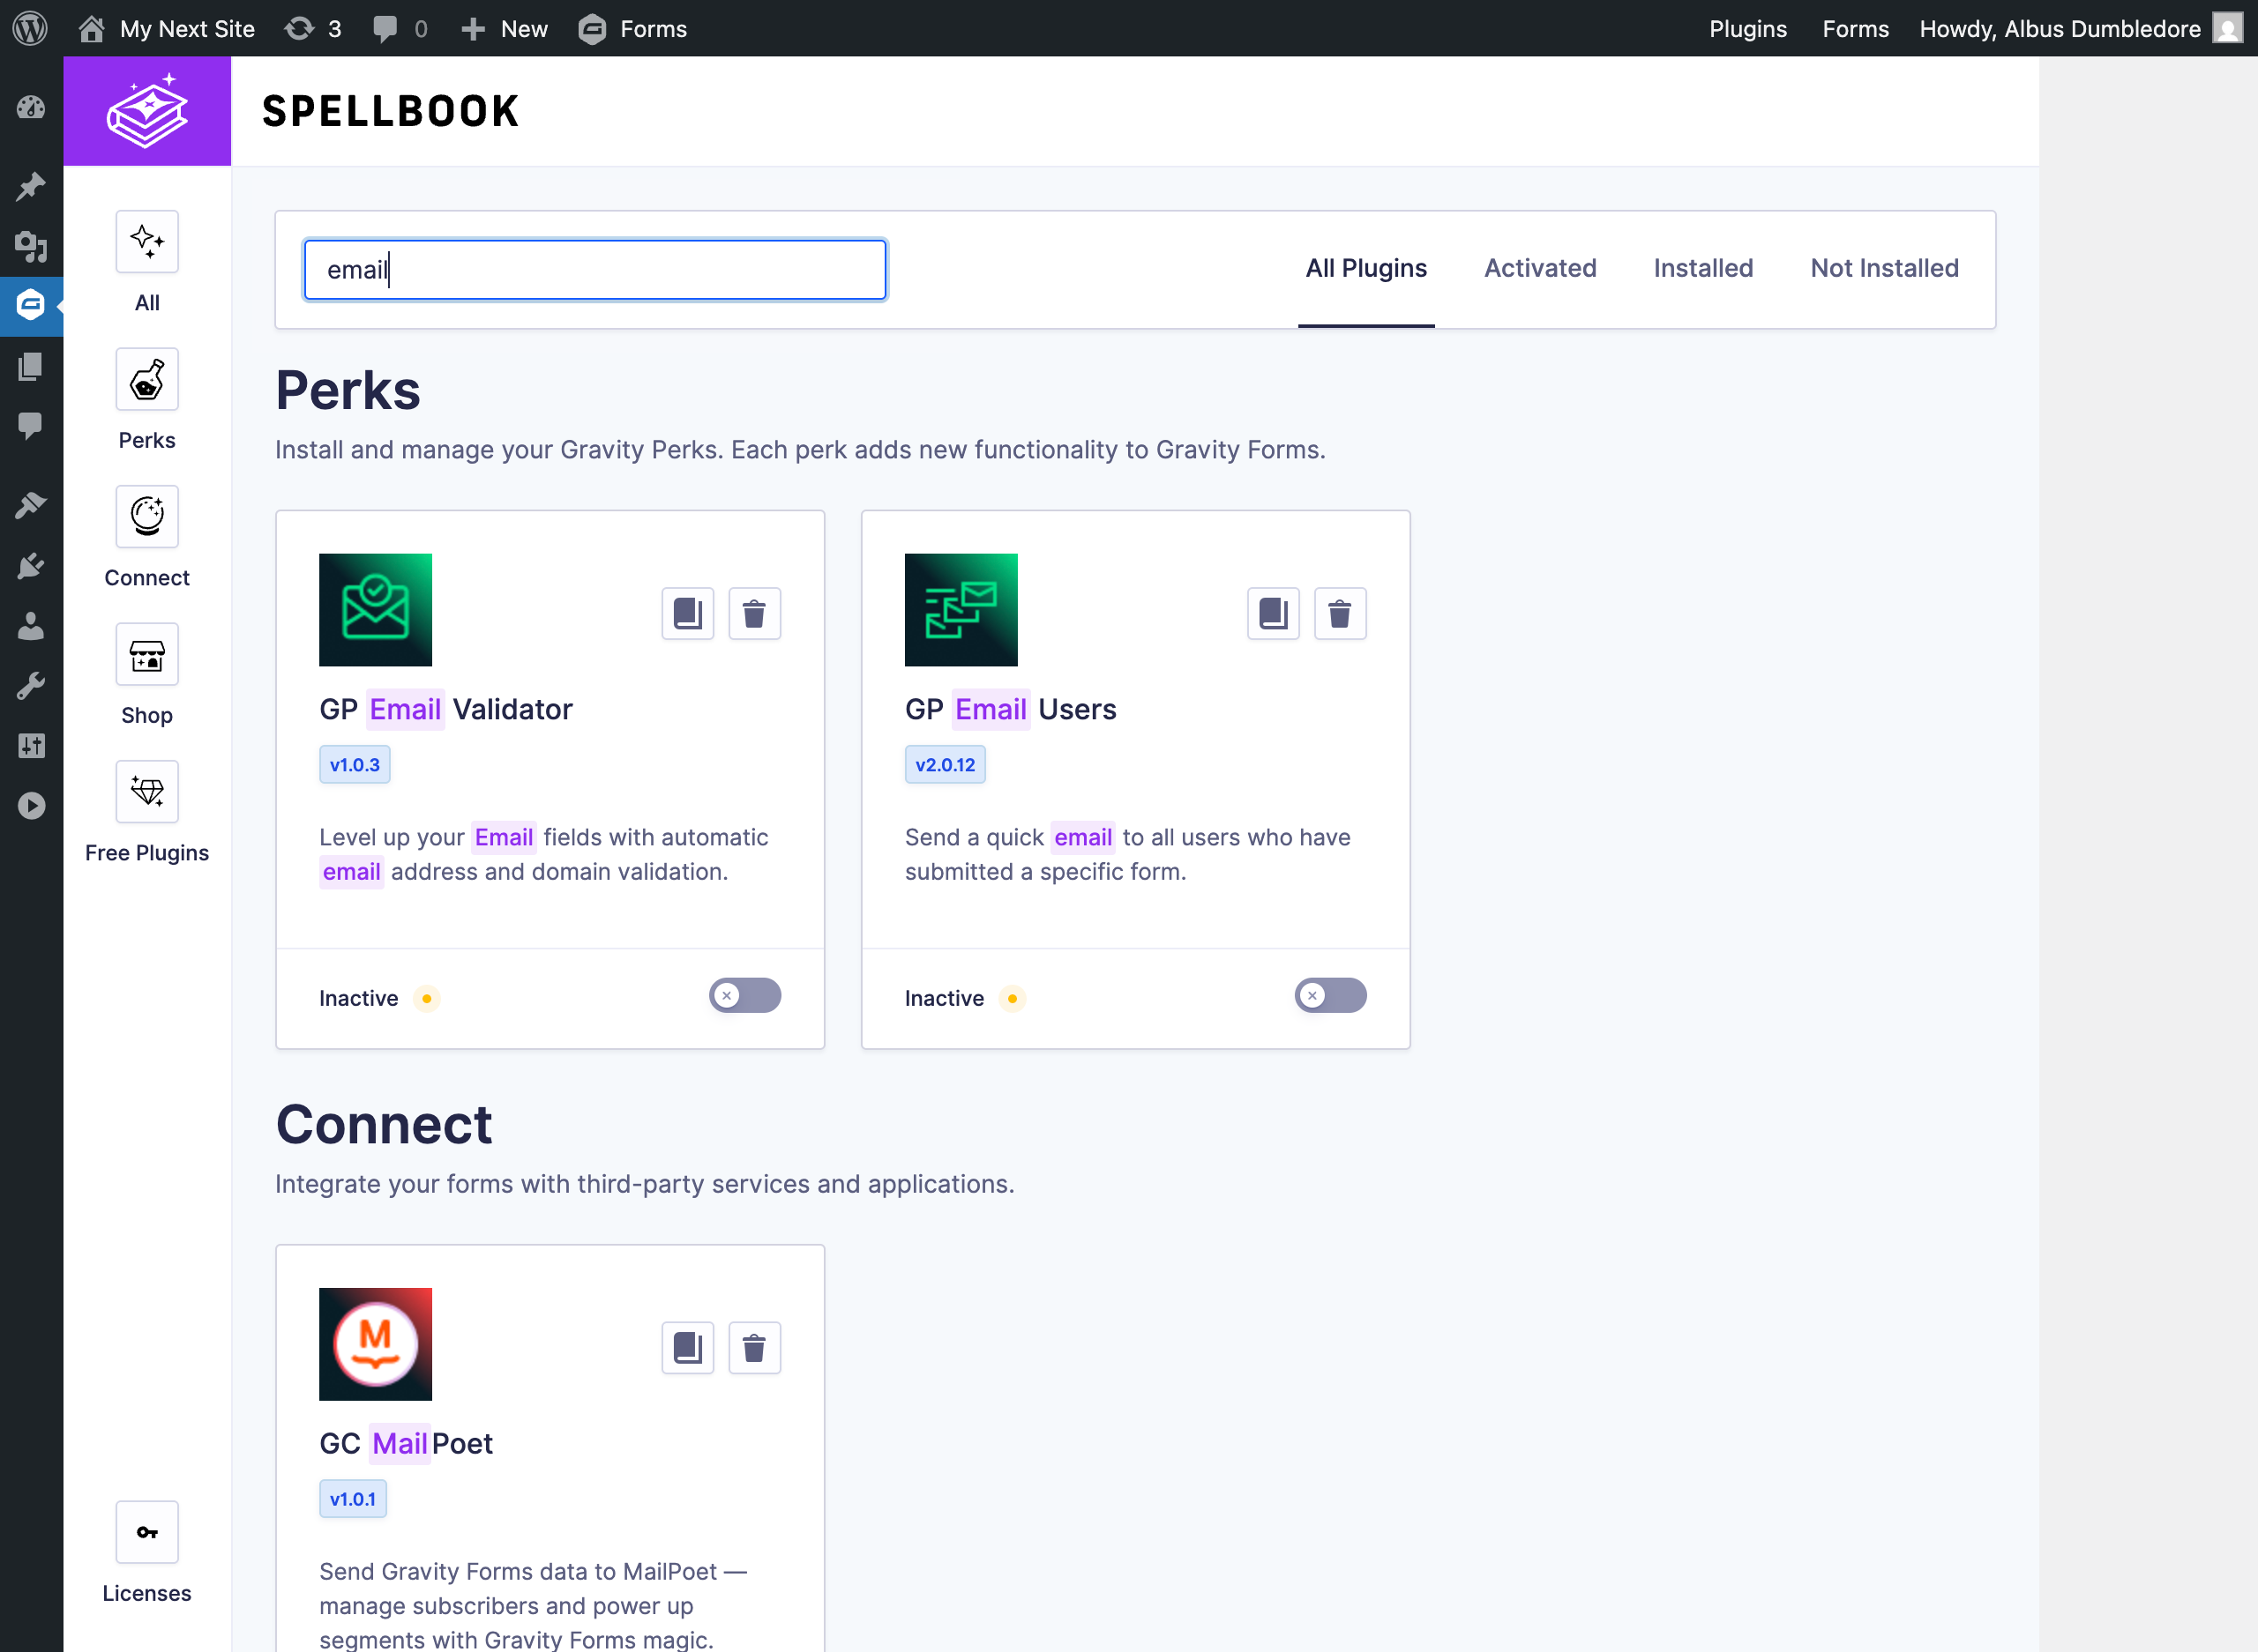This screenshot has height=1652, width=2258.
Task: Click Inactive status on GP Email Validator
Action: point(378,998)
